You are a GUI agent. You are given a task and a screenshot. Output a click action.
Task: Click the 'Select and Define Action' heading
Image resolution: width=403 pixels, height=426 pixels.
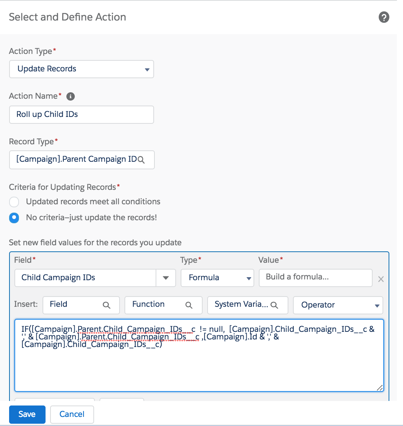pyautogui.click(x=67, y=17)
